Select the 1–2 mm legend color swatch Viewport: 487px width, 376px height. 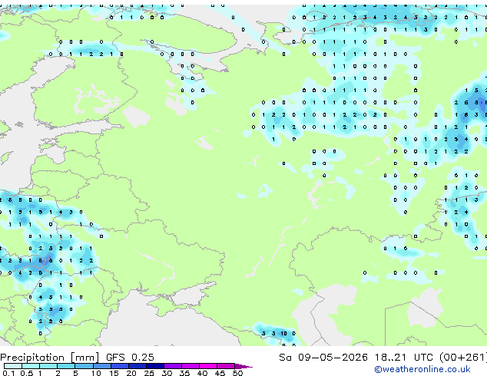[x=48, y=366]
